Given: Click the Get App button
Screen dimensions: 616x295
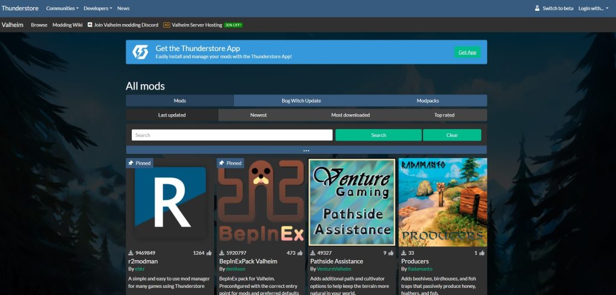Looking at the screenshot, I should pos(467,52).
